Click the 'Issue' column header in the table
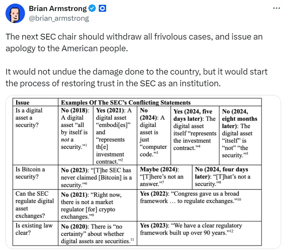Viewport: 284px width, 252px height. pyautogui.click(x=23, y=101)
